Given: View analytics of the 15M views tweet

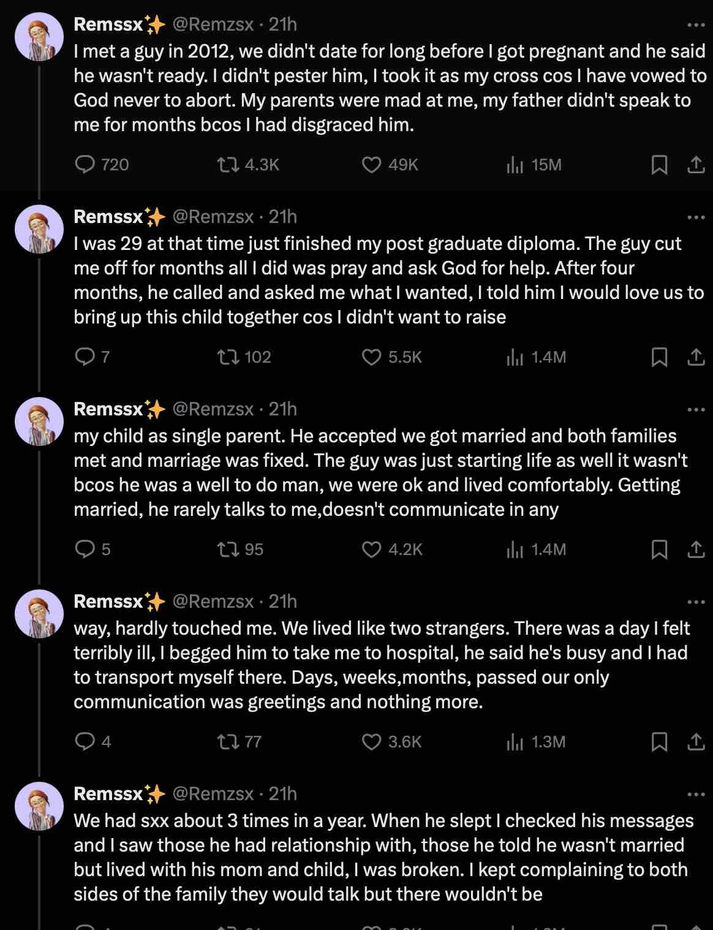Looking at the screenshot, I should (515, 165).
